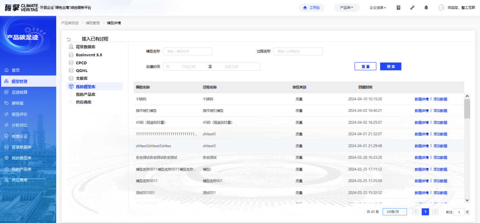Click 添加数据 for 安全测试 row
This screenshot has height=223, width=480.
440,158
